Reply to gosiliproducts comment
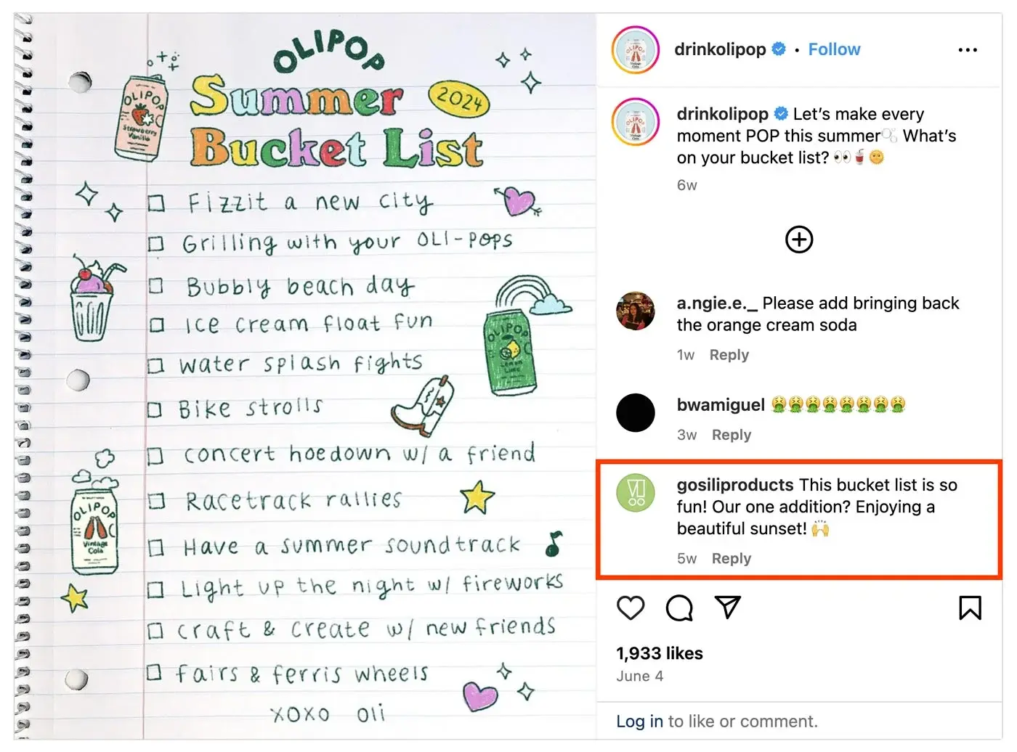Image resolution: width=1017 pixels, height=752 pixels. coord(731,558)
